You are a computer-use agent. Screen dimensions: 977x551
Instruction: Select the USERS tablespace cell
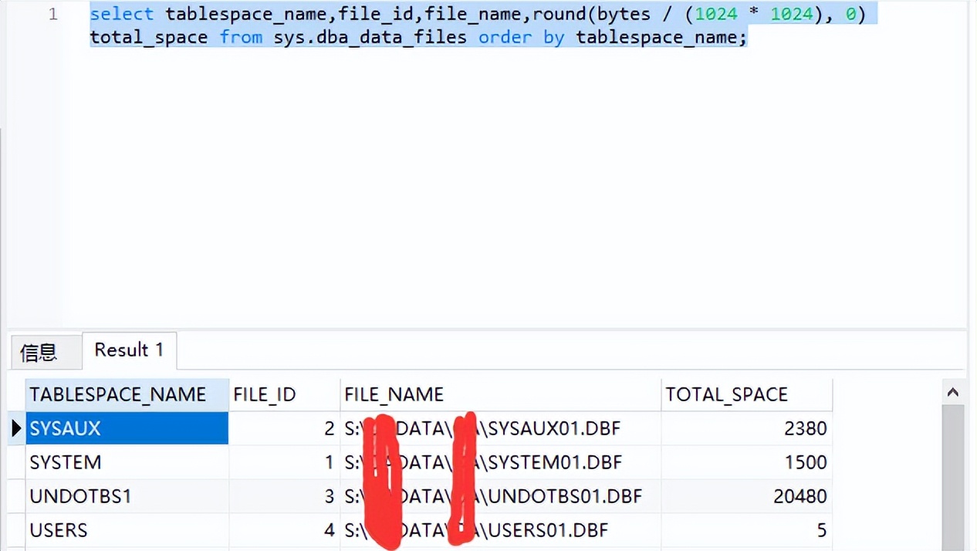(127, 530)
